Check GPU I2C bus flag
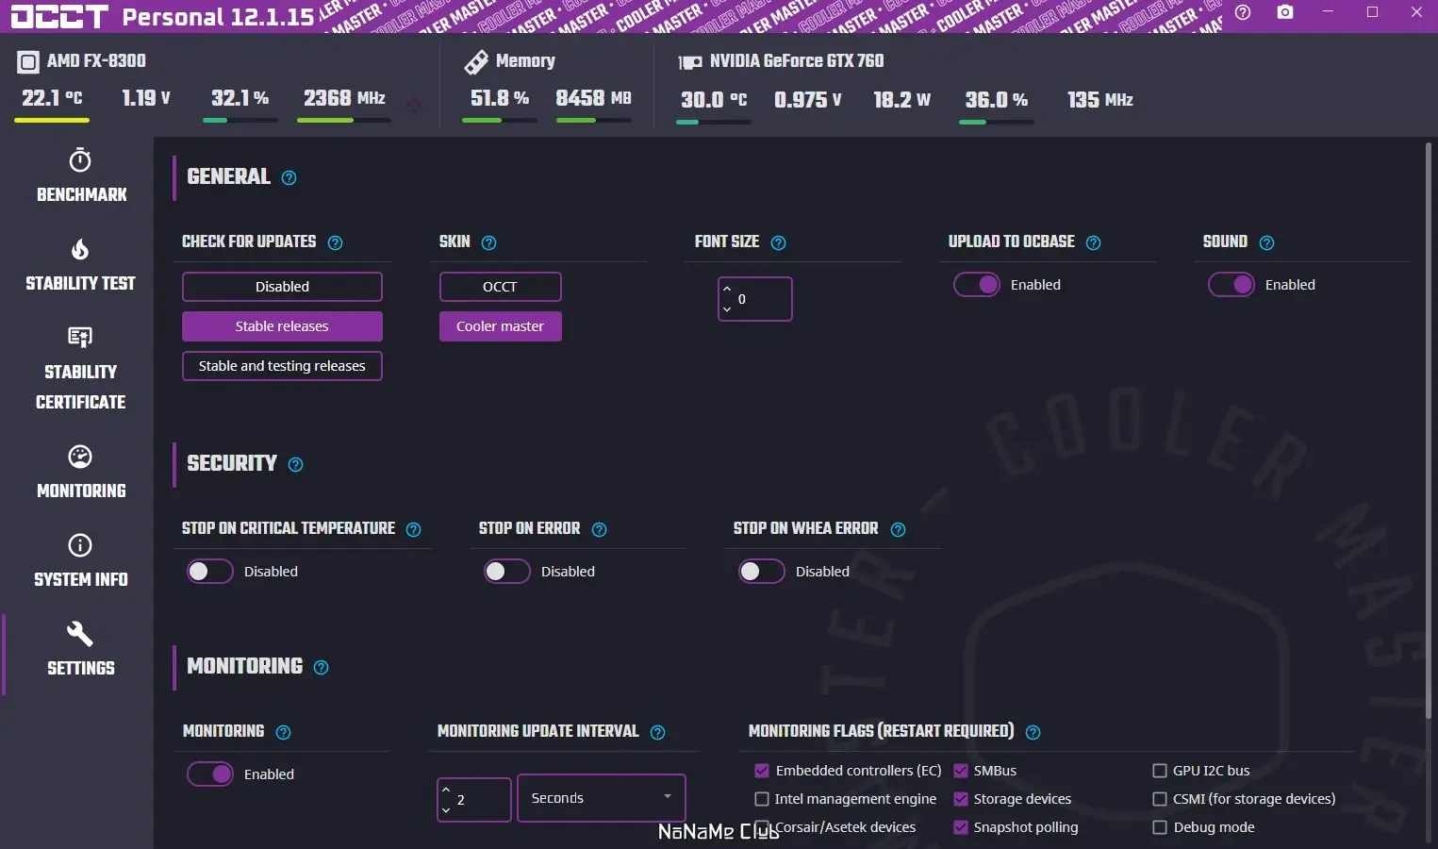Viewport: 1438px width, 849px height. click(x=1160, y=771)
